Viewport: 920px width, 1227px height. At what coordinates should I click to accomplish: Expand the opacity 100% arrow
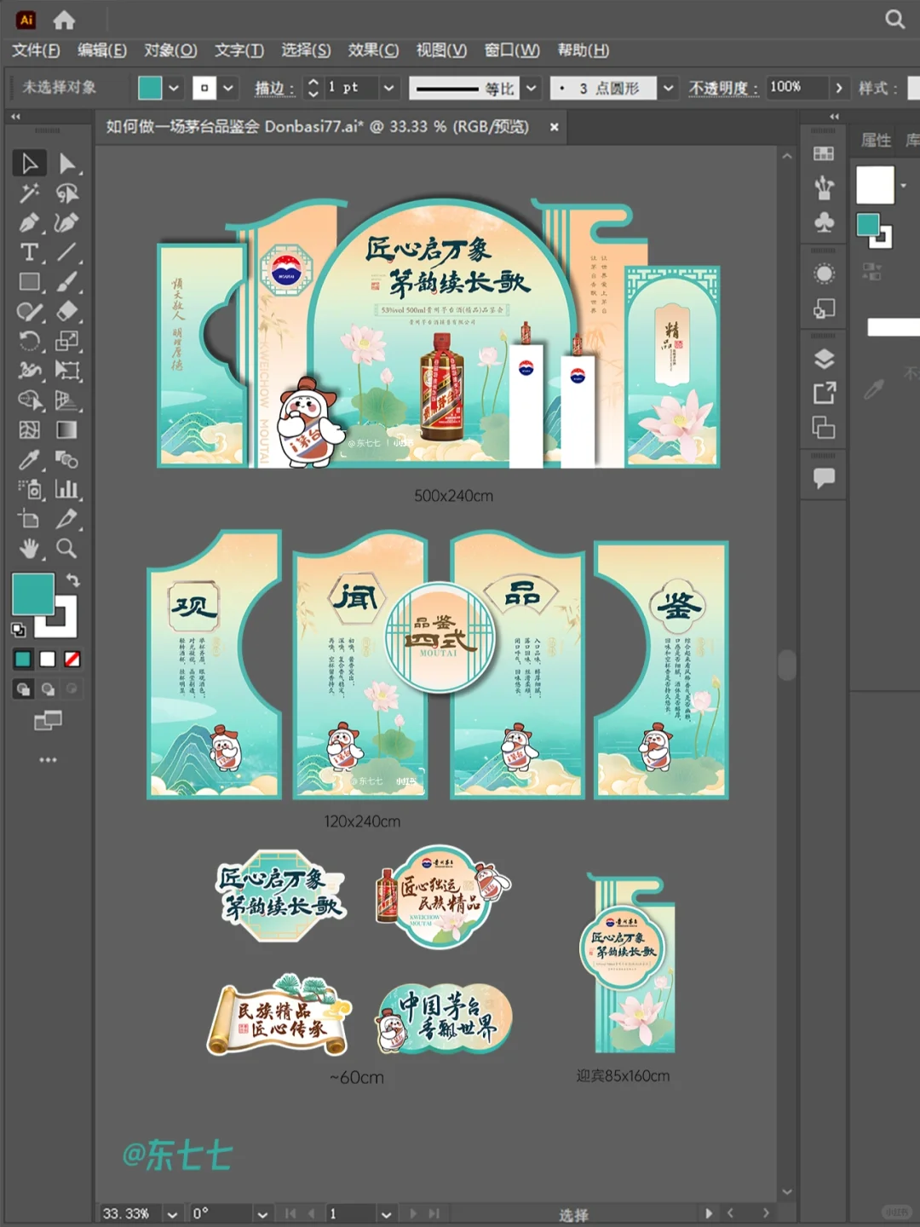[839, 88]
